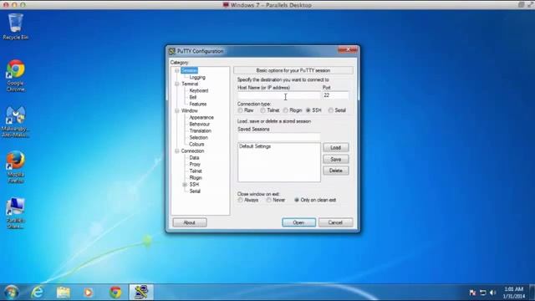Open the Rlogin category in the tree
The image size is (535, 301).
pyautogui.click(x=196, y=178)
